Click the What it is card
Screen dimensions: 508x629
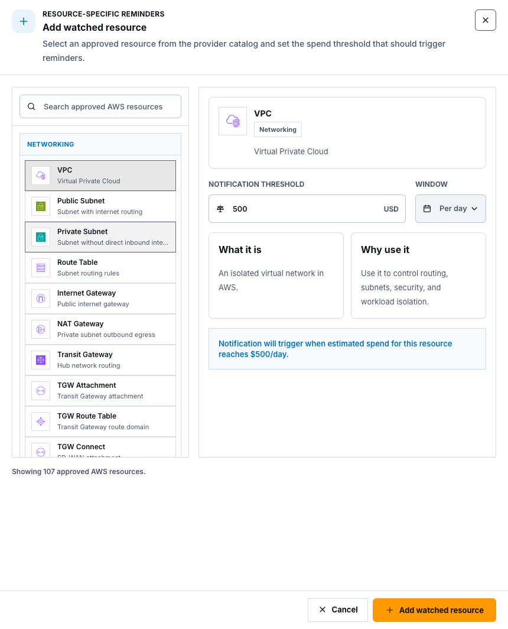(276, 275)
